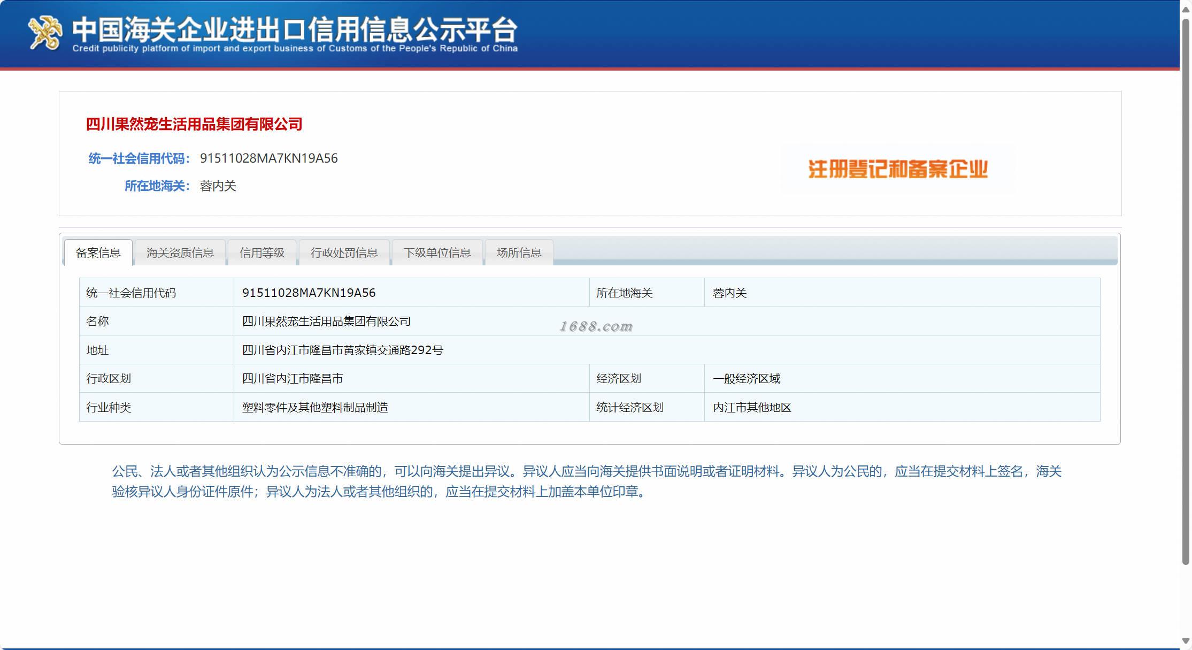Click the English subtitle under the platform title
This screenshot has width=1192, height=650.
tap(295, 49)
